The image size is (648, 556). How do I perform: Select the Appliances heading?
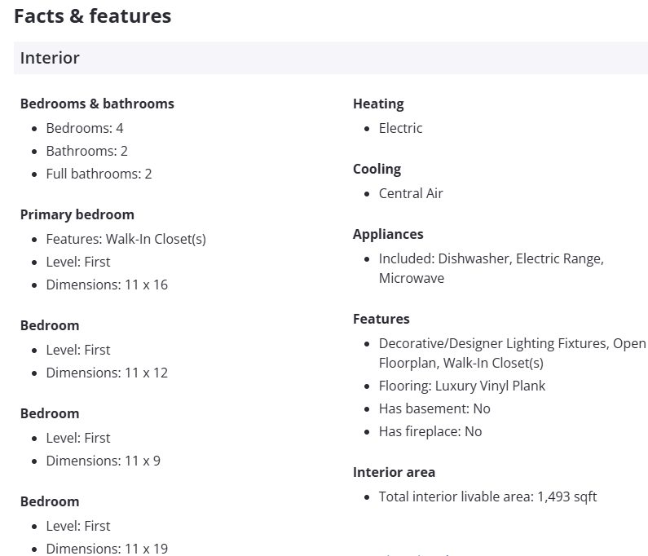[x=388, y=234]
